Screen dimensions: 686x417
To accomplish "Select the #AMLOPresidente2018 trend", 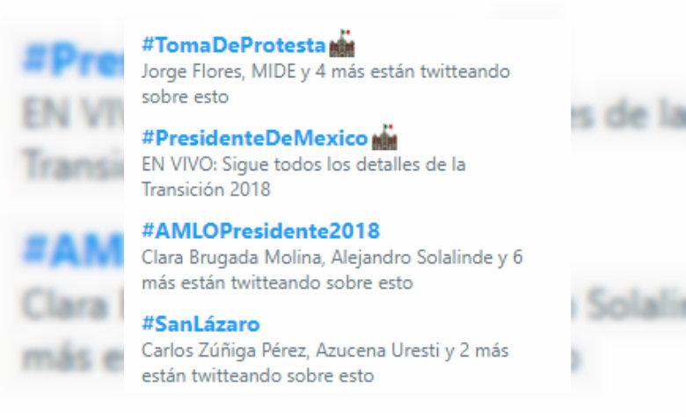I will [x=260, y=231].
